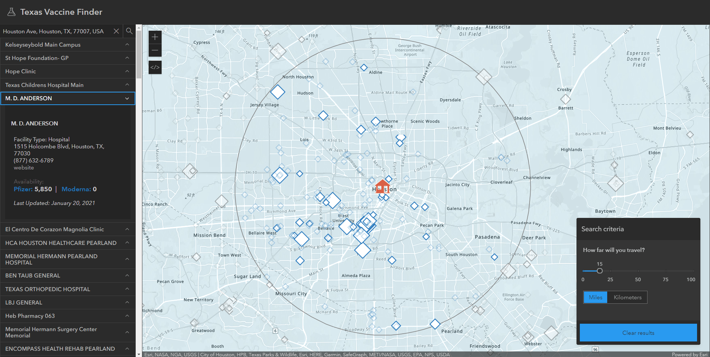Click the travel distance slider handle
Viewport: 710px width, 357px height.
click(x=599, y=271)
